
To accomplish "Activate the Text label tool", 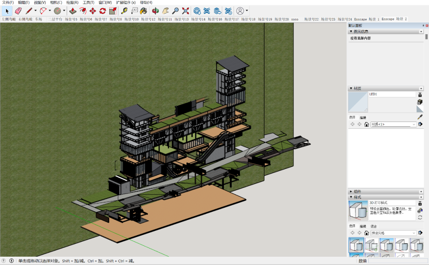I will click(134, 11).
